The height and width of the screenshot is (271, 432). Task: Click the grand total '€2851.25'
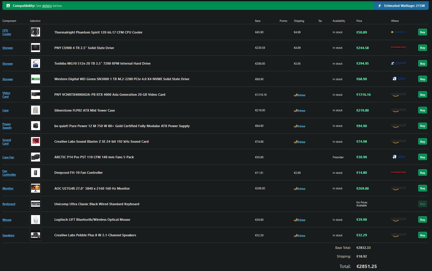367,266
